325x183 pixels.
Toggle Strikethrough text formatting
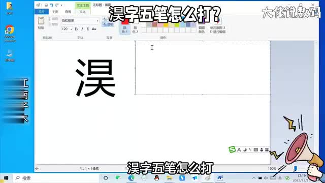point(94,29)
